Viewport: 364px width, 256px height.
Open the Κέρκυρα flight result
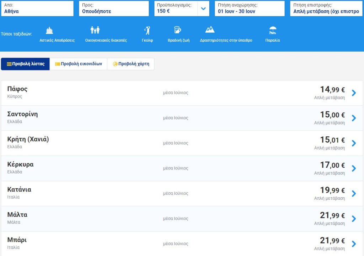(x=21, y=165)
